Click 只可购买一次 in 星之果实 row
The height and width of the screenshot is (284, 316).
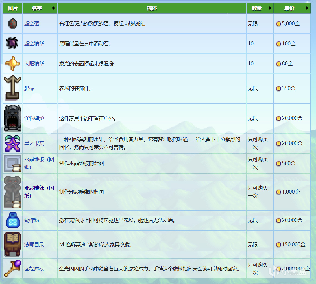pos(258,143)
